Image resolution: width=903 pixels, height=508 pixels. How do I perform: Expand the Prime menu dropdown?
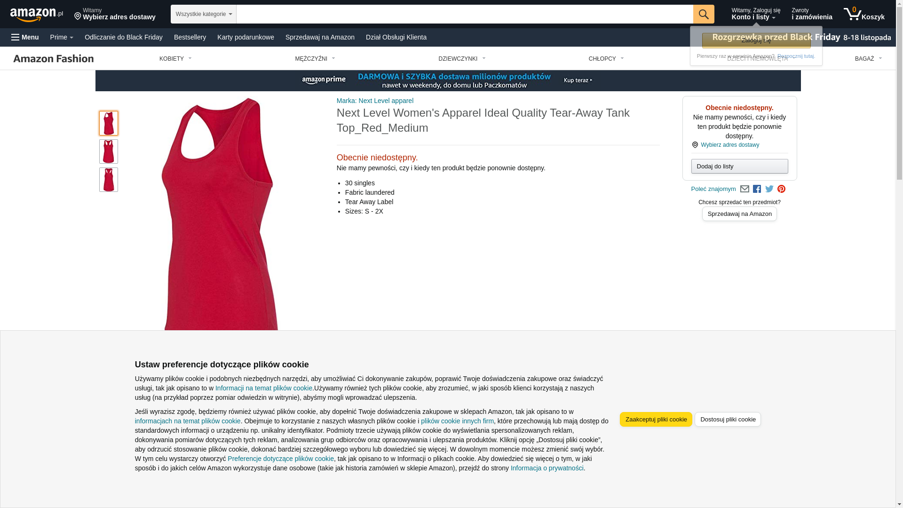(x=62, y=37)
